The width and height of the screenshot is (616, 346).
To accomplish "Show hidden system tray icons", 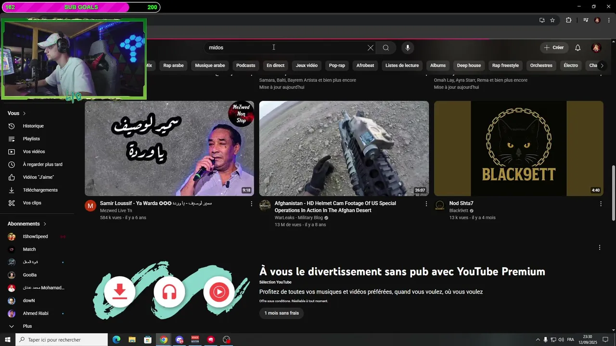I will tap(538, 340).
